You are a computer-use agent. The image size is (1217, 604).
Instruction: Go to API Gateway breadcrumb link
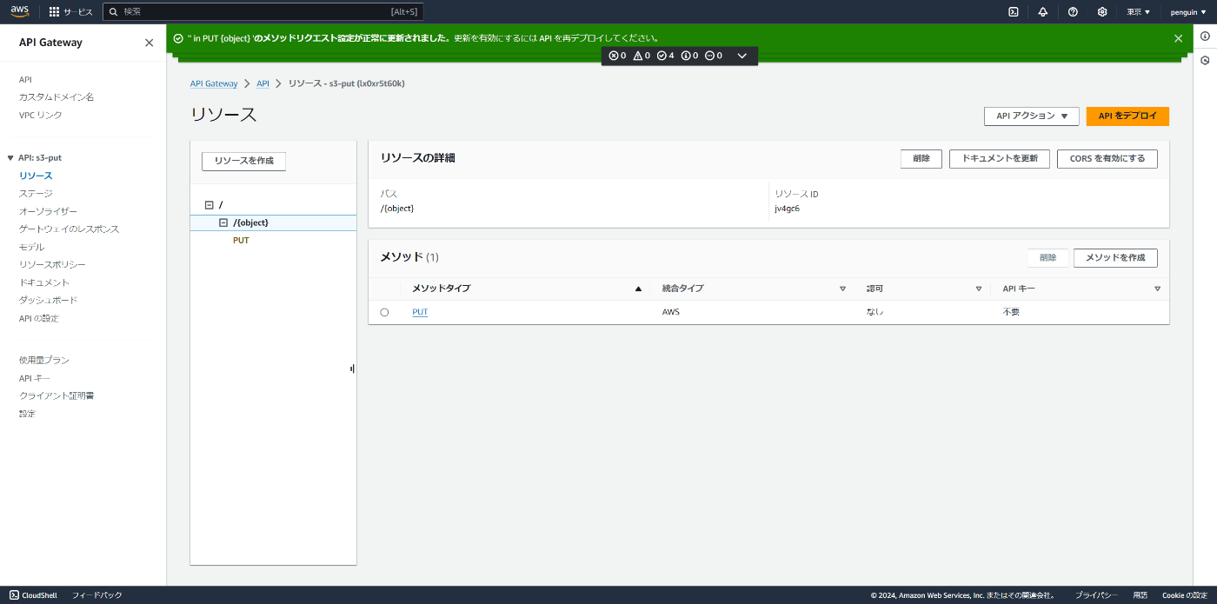(214, 83)
